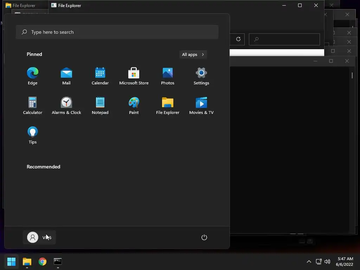Screen dimensions: 360x270
Task: Open the Tips app
Action: (x=33, y=135)
